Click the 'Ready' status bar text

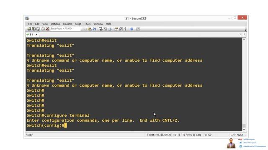coord(29,135)
